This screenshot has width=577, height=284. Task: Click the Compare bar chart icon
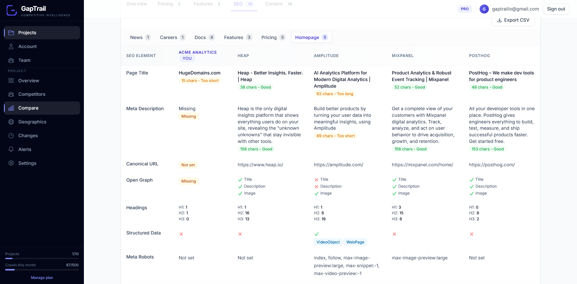11,108
